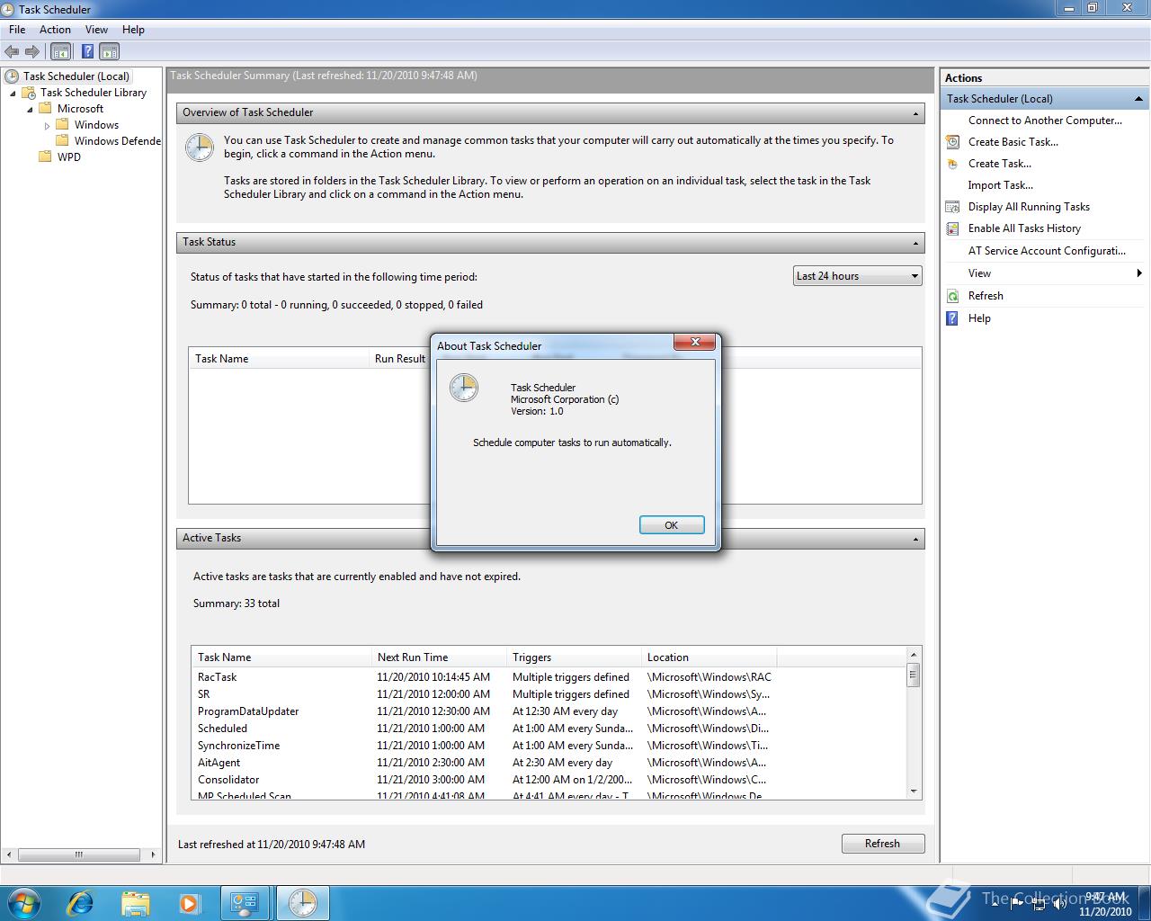Click Task Name header in Task Status
Screen dimensions: 1151x921
point(279,359)
